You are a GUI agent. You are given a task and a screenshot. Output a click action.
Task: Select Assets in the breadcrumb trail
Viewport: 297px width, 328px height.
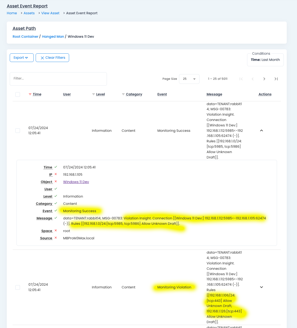[x=29, y=13]
